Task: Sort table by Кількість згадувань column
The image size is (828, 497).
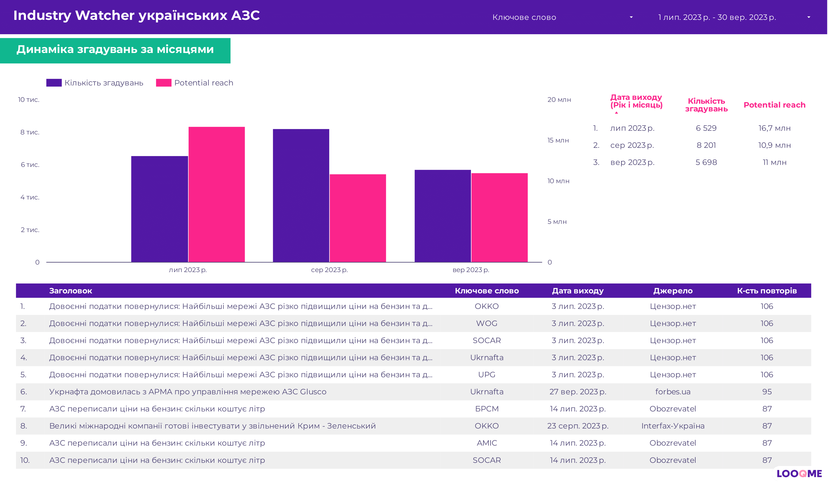Action: click(706, 105)
